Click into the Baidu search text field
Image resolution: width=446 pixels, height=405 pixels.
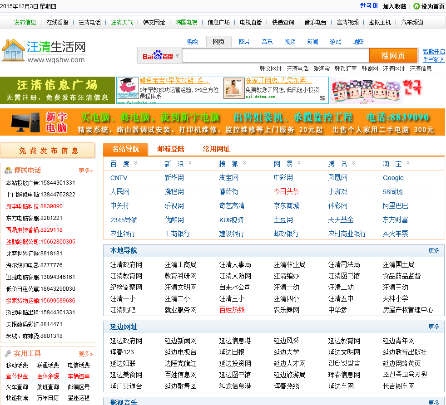pyautogui.click(x=275, y=56)
